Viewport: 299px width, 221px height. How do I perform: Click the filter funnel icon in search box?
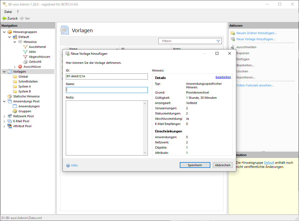point(218,41)
